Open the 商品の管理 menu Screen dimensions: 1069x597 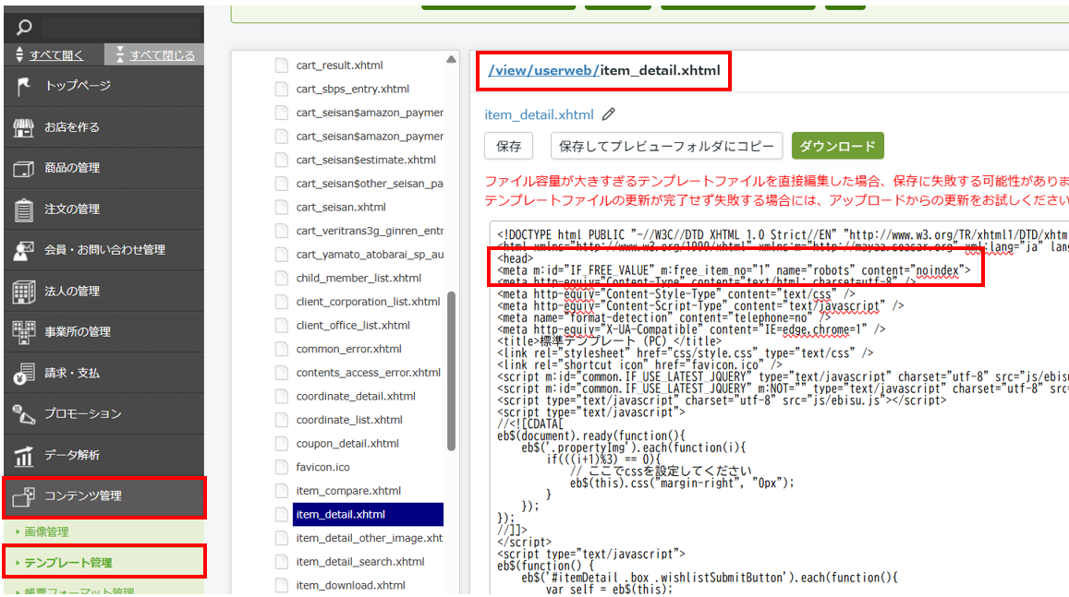pyautogui.click(x=103, y=168)
